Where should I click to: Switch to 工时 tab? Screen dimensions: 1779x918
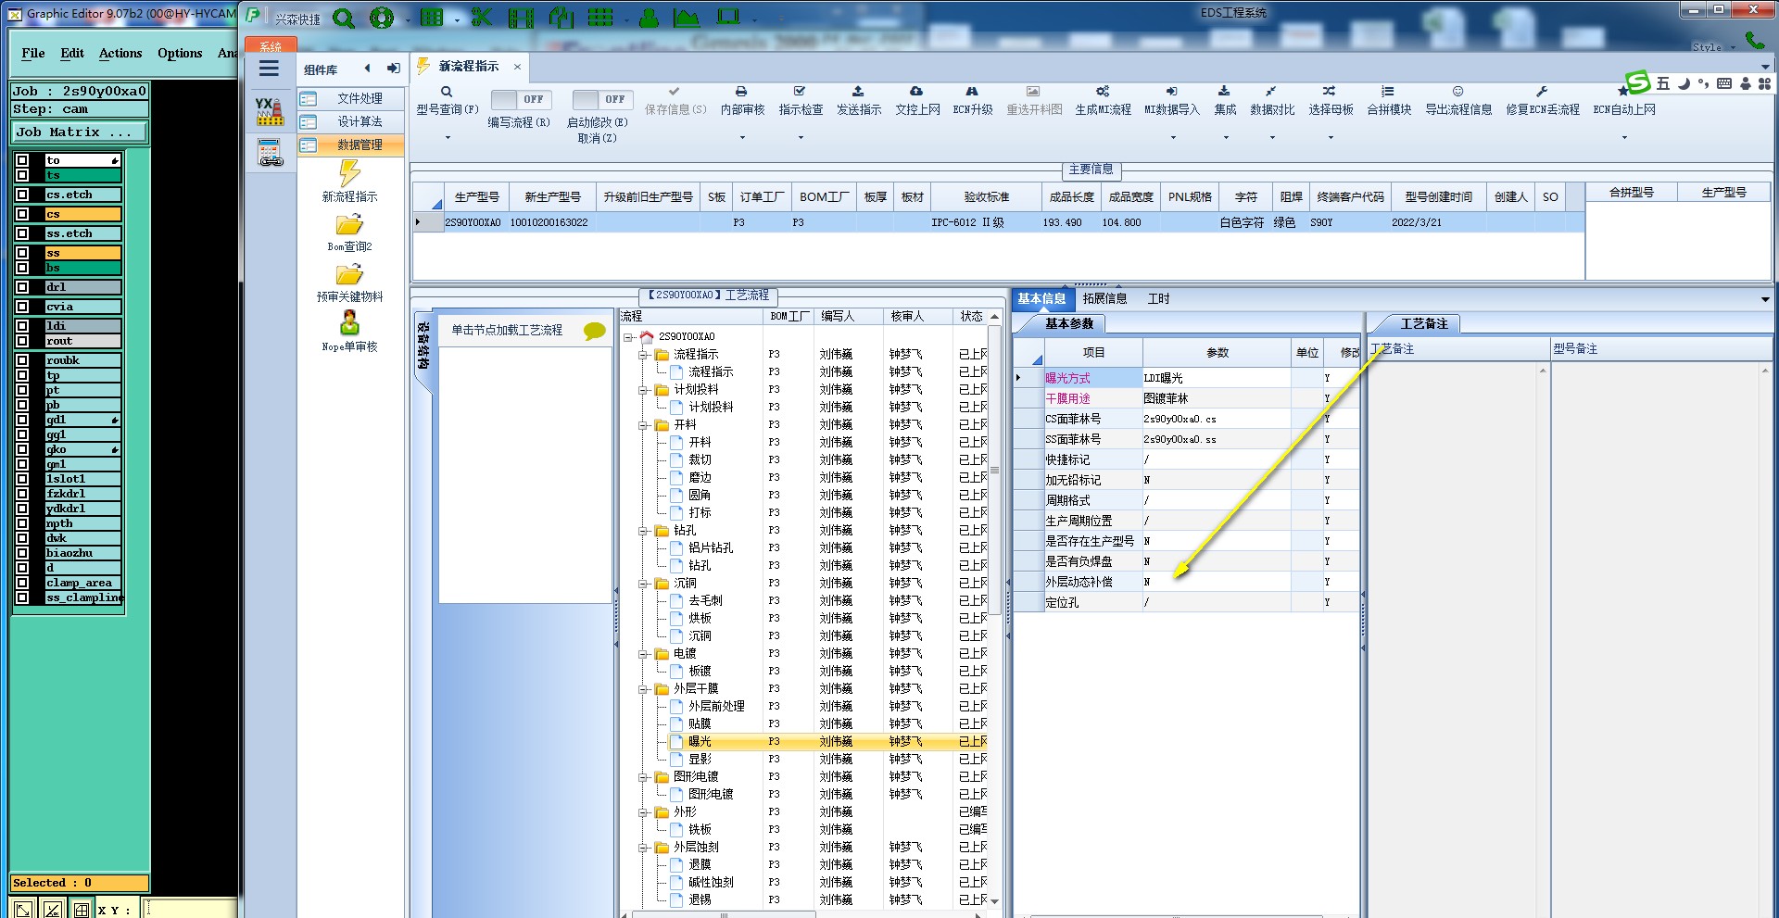coord(1158,298)
